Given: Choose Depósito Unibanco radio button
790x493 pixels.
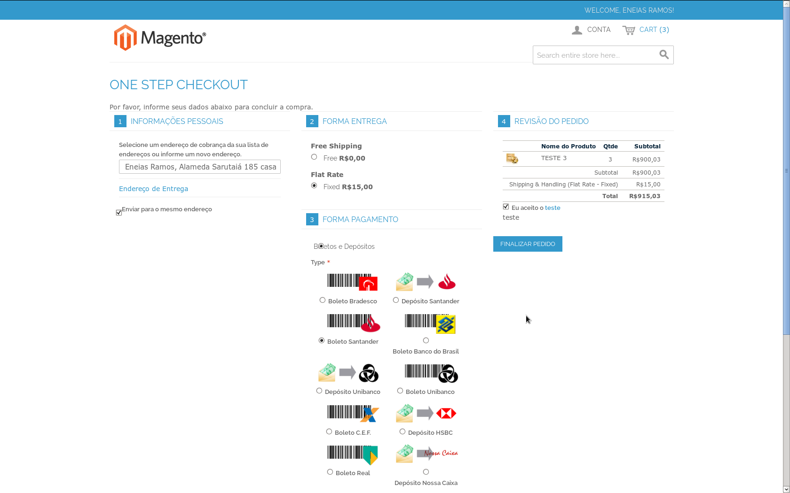Looking at the screenshot, I should (x=319, y=391).
